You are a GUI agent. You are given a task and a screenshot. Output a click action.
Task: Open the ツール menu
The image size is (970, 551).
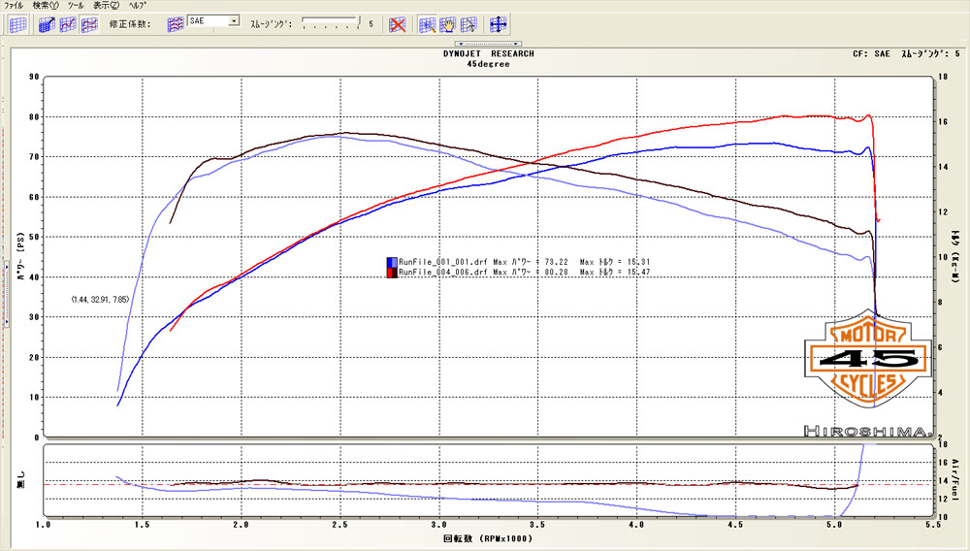[76, 5]
